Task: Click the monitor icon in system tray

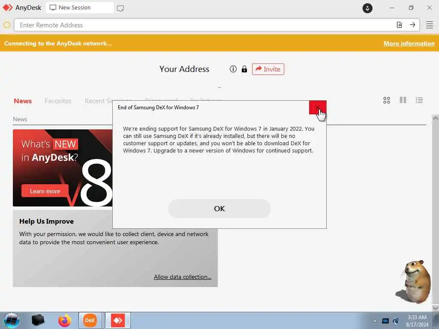Action: point(385,321)
